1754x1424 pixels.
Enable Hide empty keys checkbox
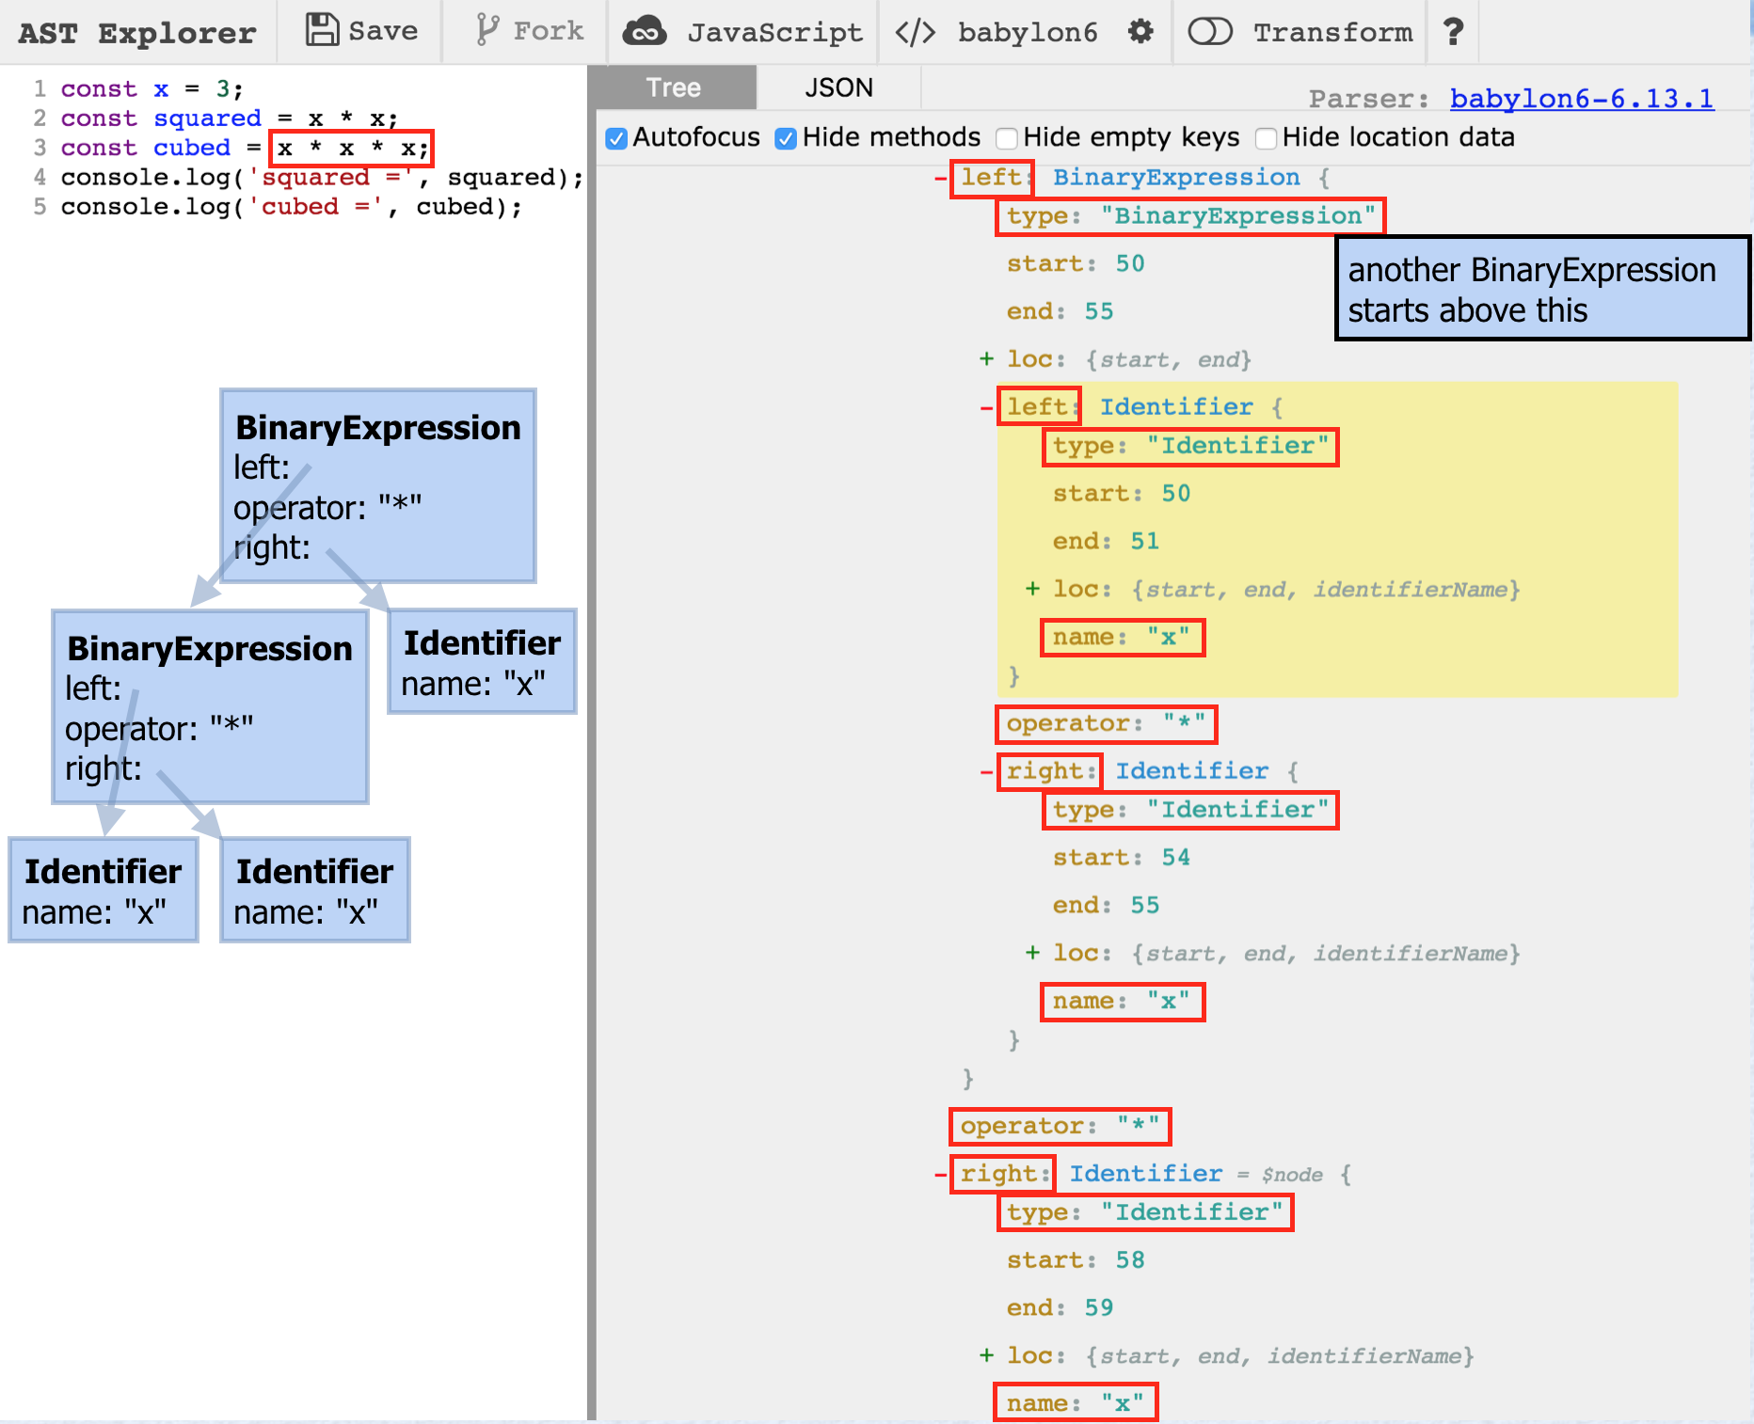point(1007,138)
